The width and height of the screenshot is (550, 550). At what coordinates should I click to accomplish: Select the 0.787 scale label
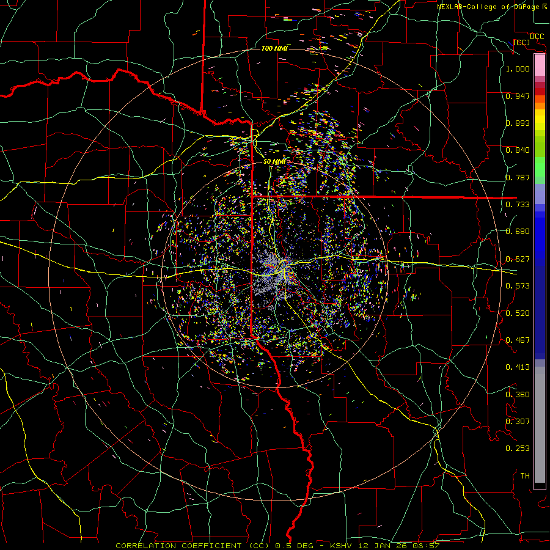(518, 177)
